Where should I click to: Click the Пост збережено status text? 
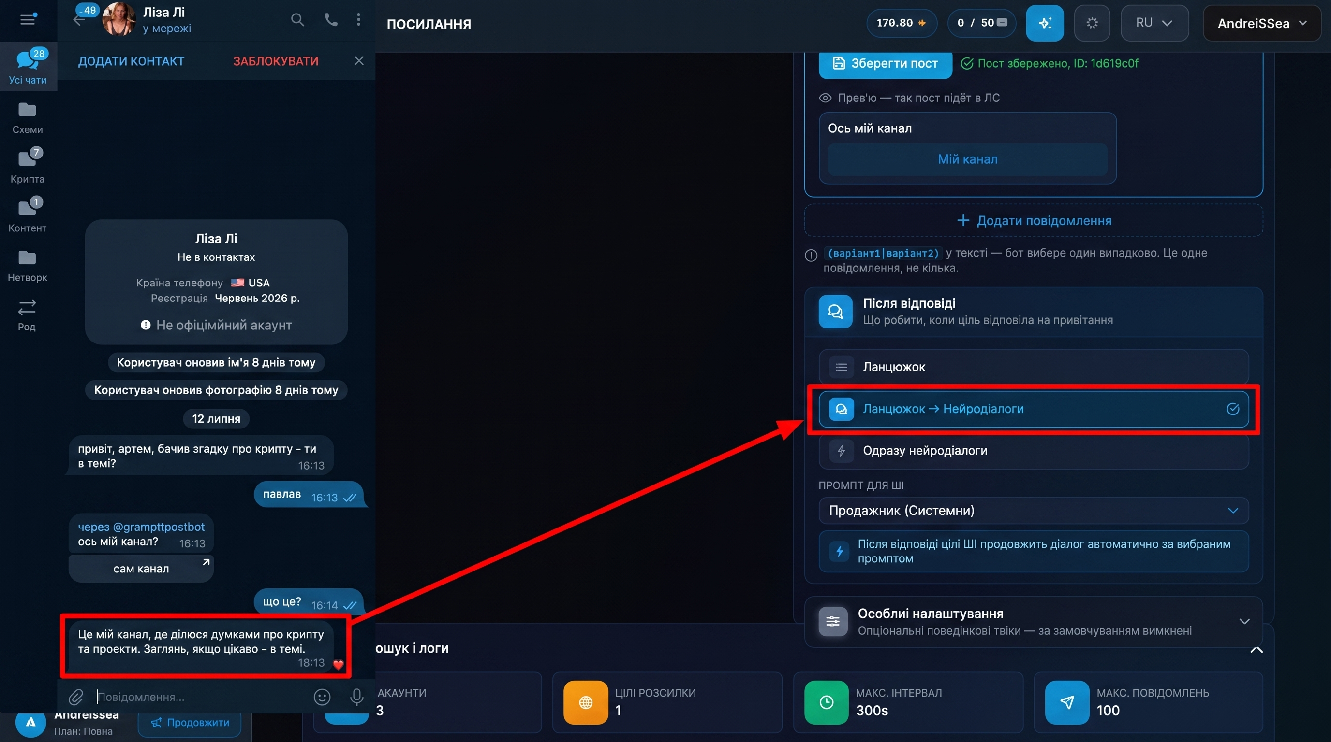(x=1058, y=63)
